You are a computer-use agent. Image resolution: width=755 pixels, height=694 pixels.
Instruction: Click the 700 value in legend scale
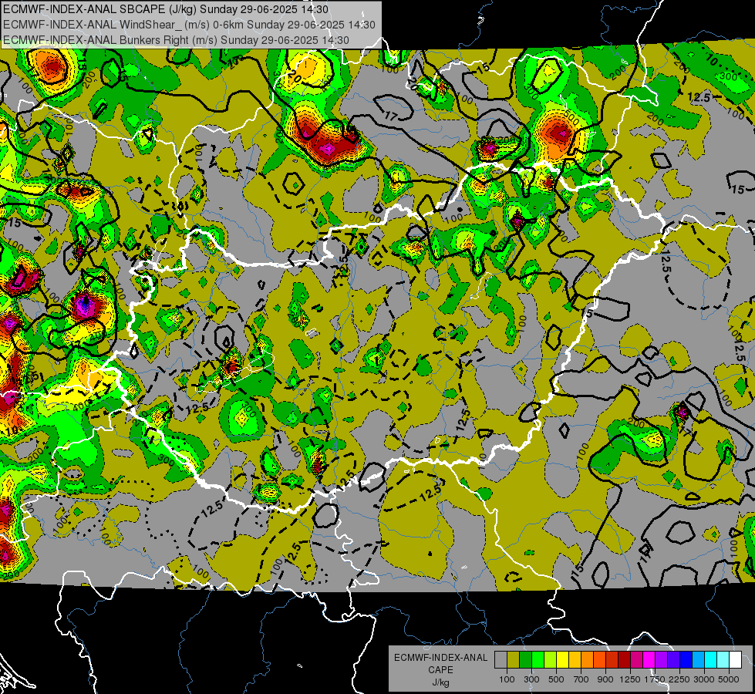(x=581, y=679)
